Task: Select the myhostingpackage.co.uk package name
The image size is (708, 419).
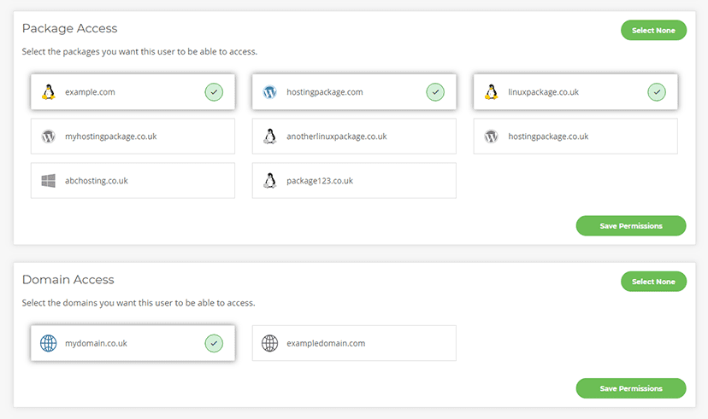Action: [x=110, y=137]
